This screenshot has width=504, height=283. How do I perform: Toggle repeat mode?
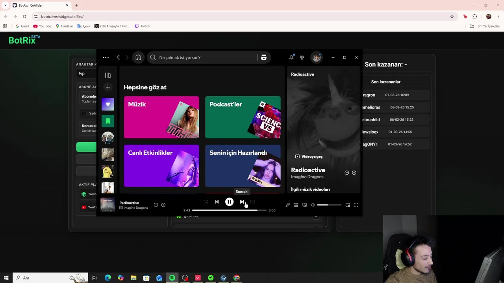(252, 202)
